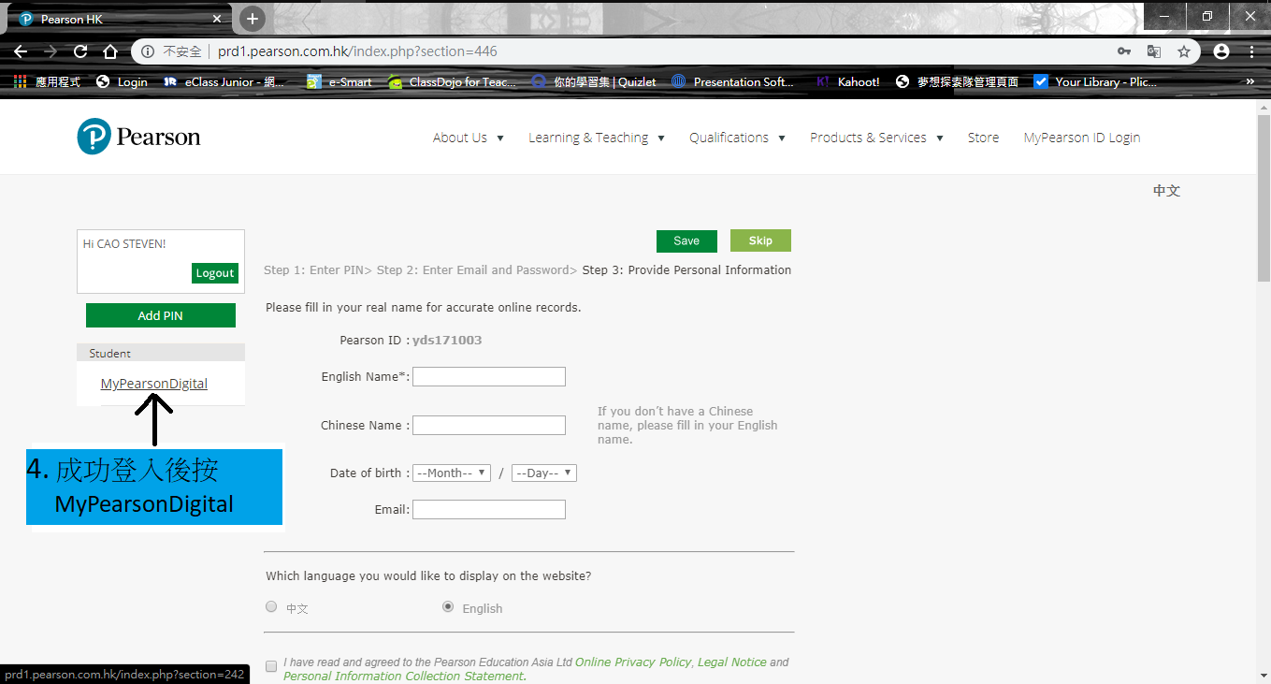
Task: Open the Day dropdown for date of birth
Action: point(544,473)
